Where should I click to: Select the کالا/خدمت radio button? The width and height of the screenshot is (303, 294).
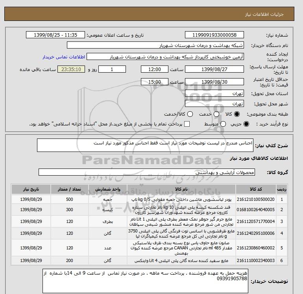coord(190,114)
